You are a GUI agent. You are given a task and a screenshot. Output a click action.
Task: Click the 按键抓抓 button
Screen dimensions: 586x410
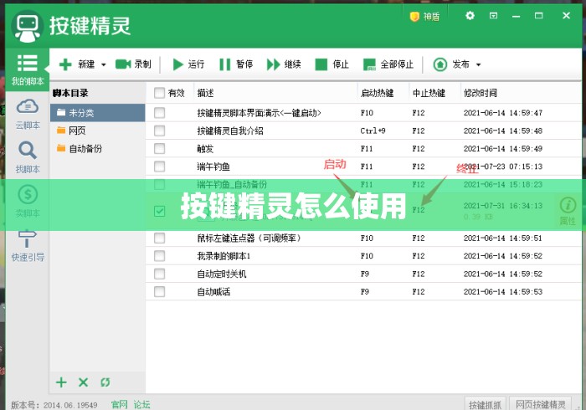point(485,404)
